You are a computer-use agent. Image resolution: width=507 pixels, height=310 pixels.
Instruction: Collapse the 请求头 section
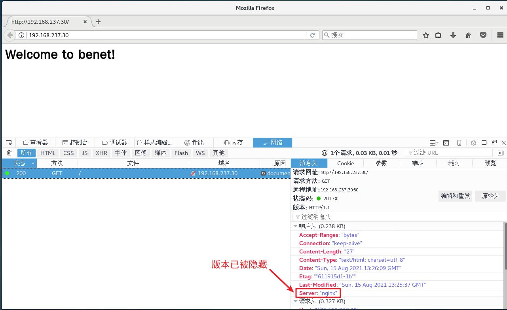point(295,301)
